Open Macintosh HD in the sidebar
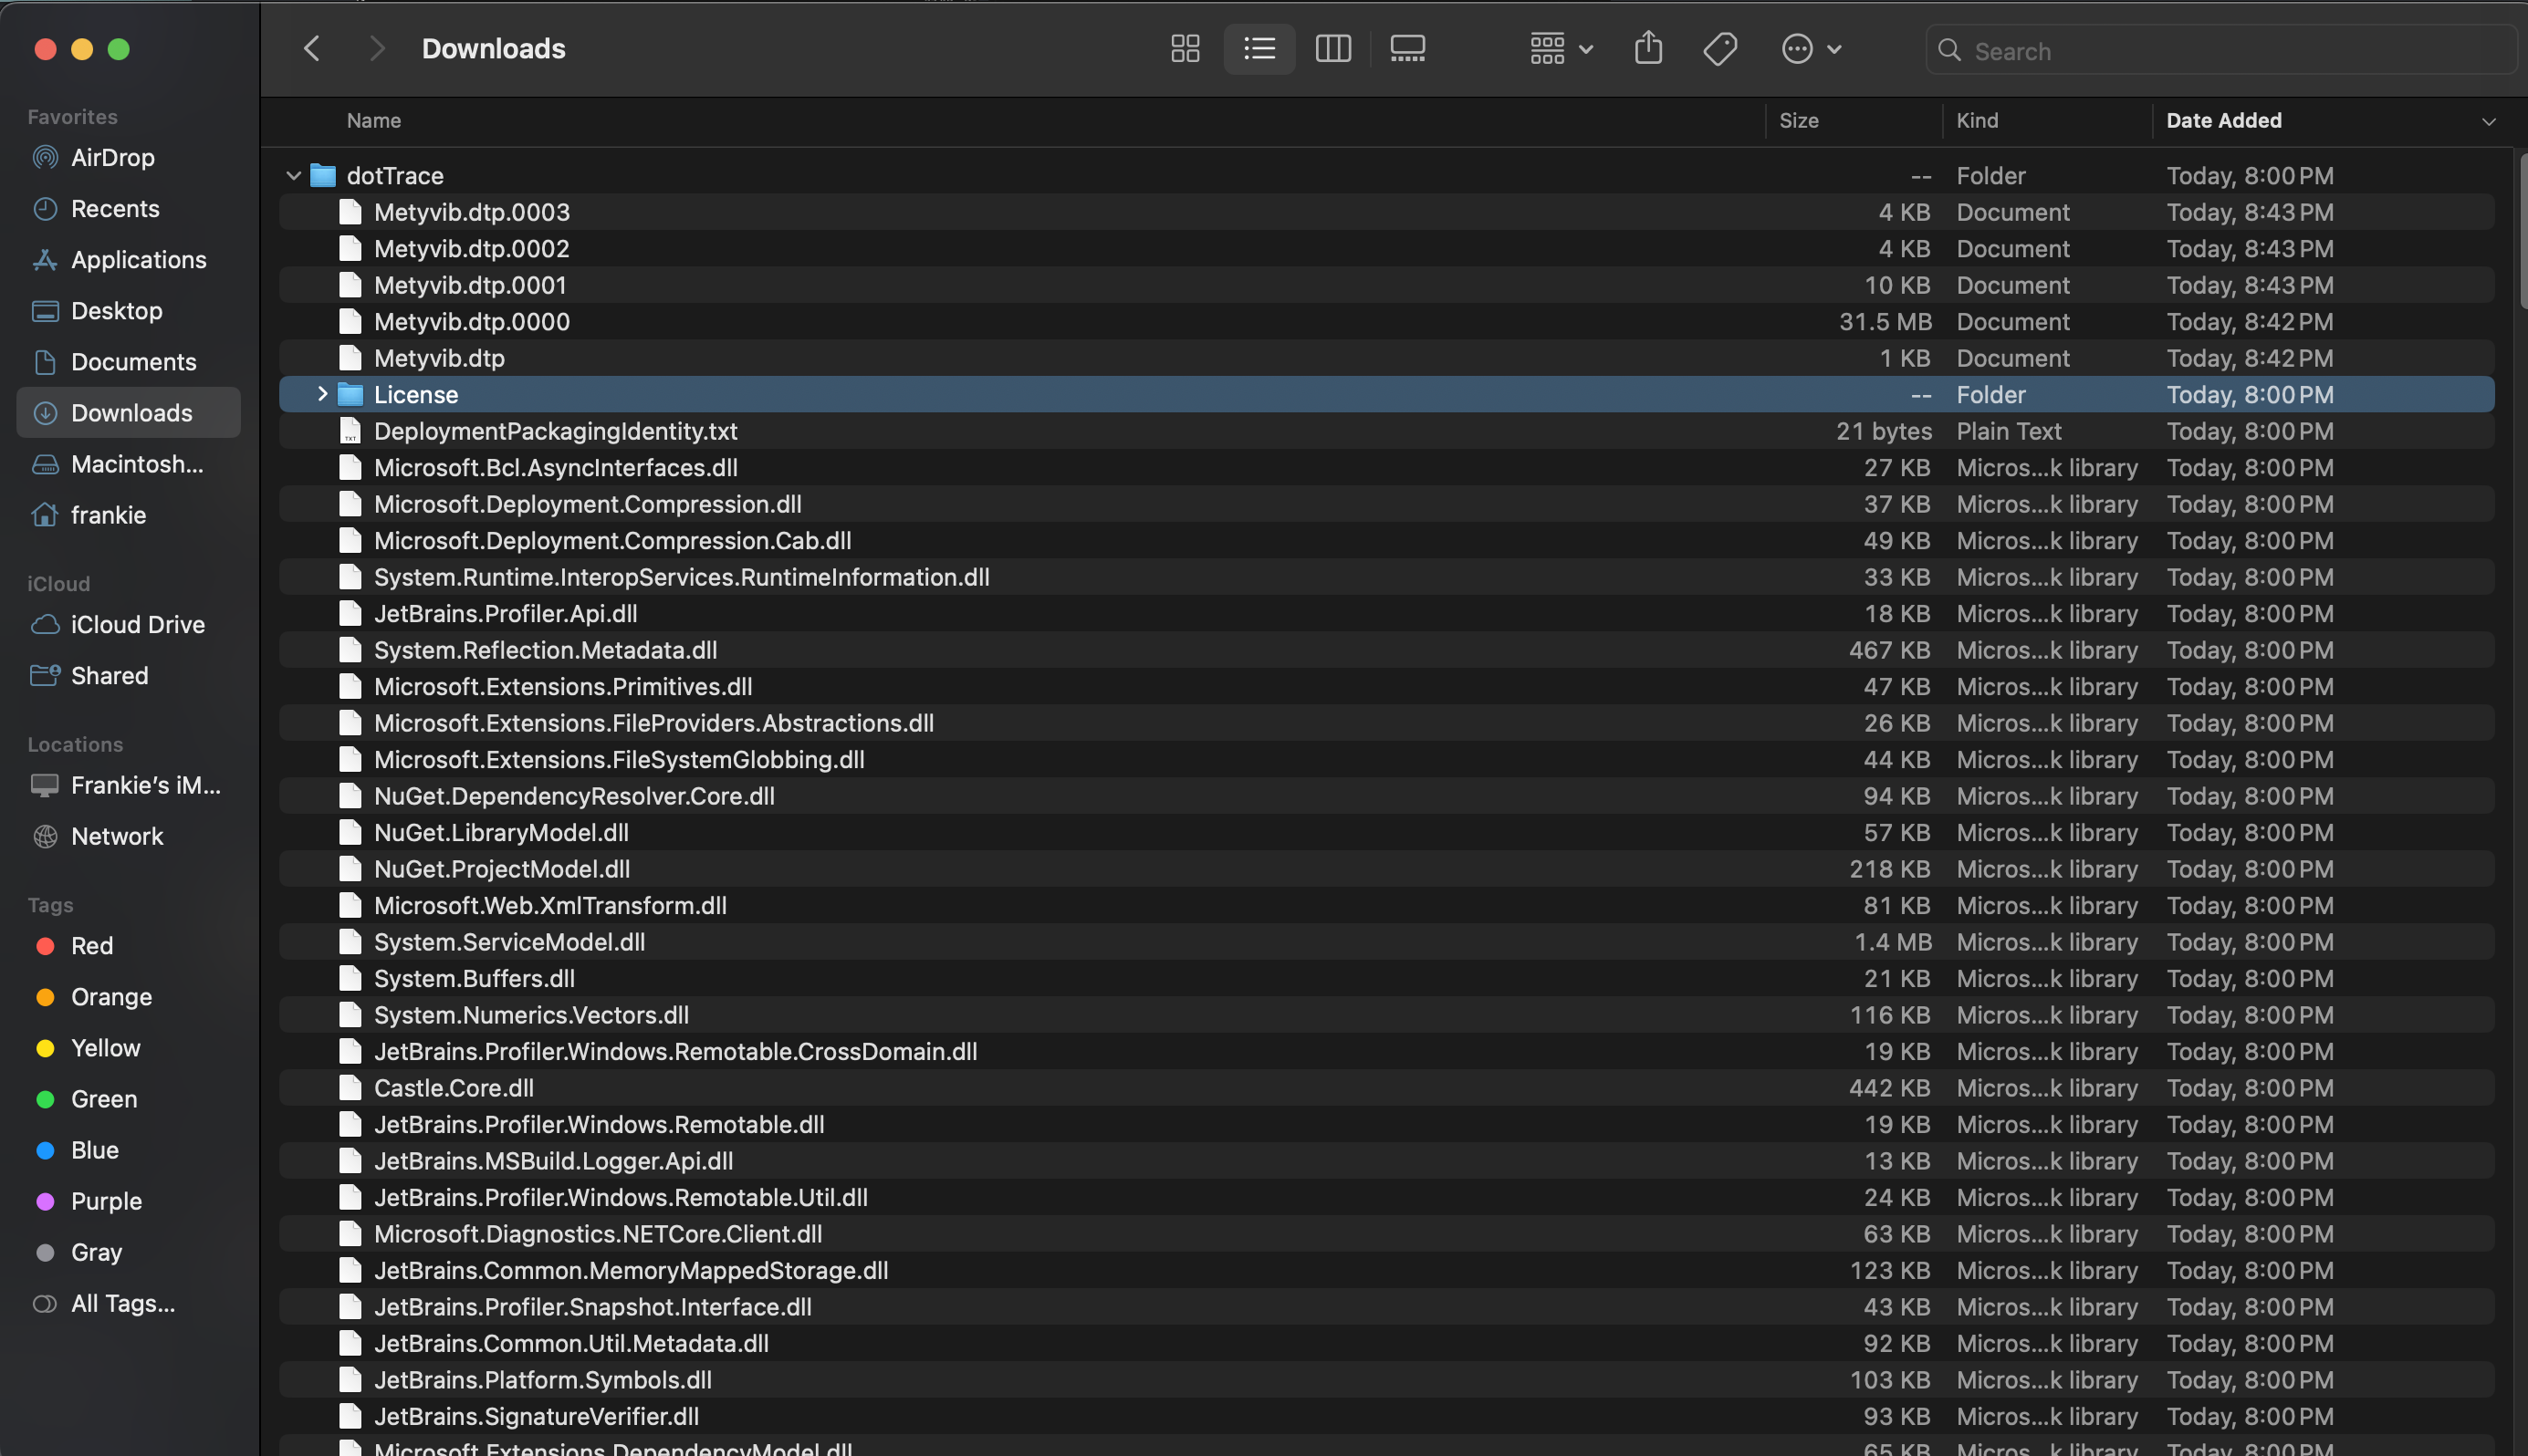Screen dimensions: 2528x1456 pyautogui.click(x=128, y=464)
